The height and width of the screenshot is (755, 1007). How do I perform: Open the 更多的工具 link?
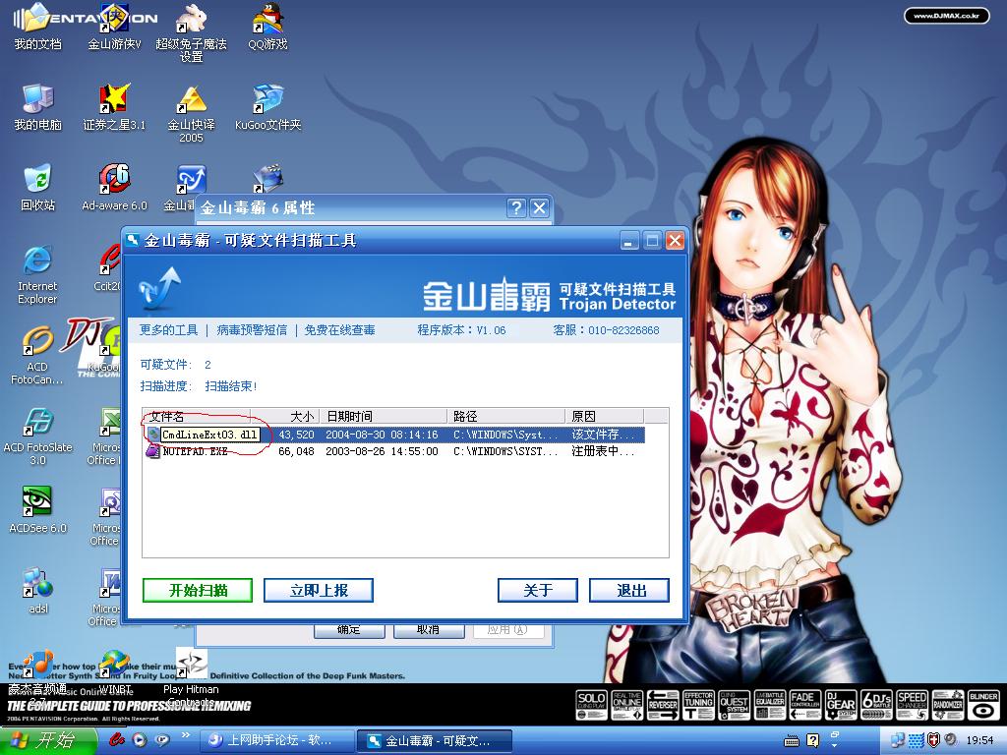pyautogui.click(x=169, y=330)
